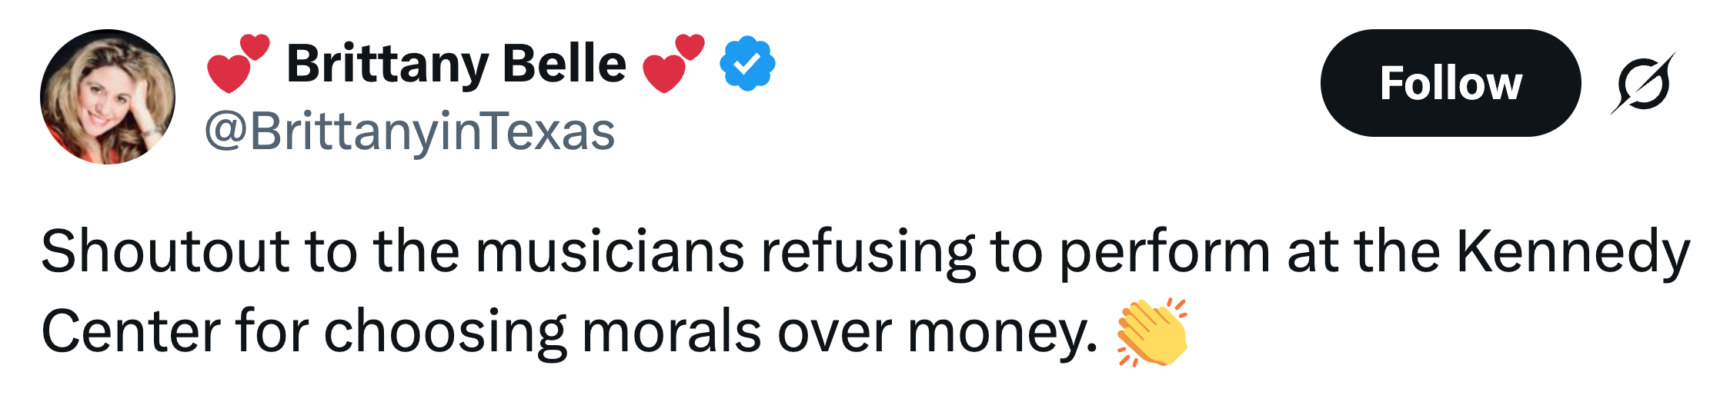Click the word "perform" in the tweet

(1165, 252)
